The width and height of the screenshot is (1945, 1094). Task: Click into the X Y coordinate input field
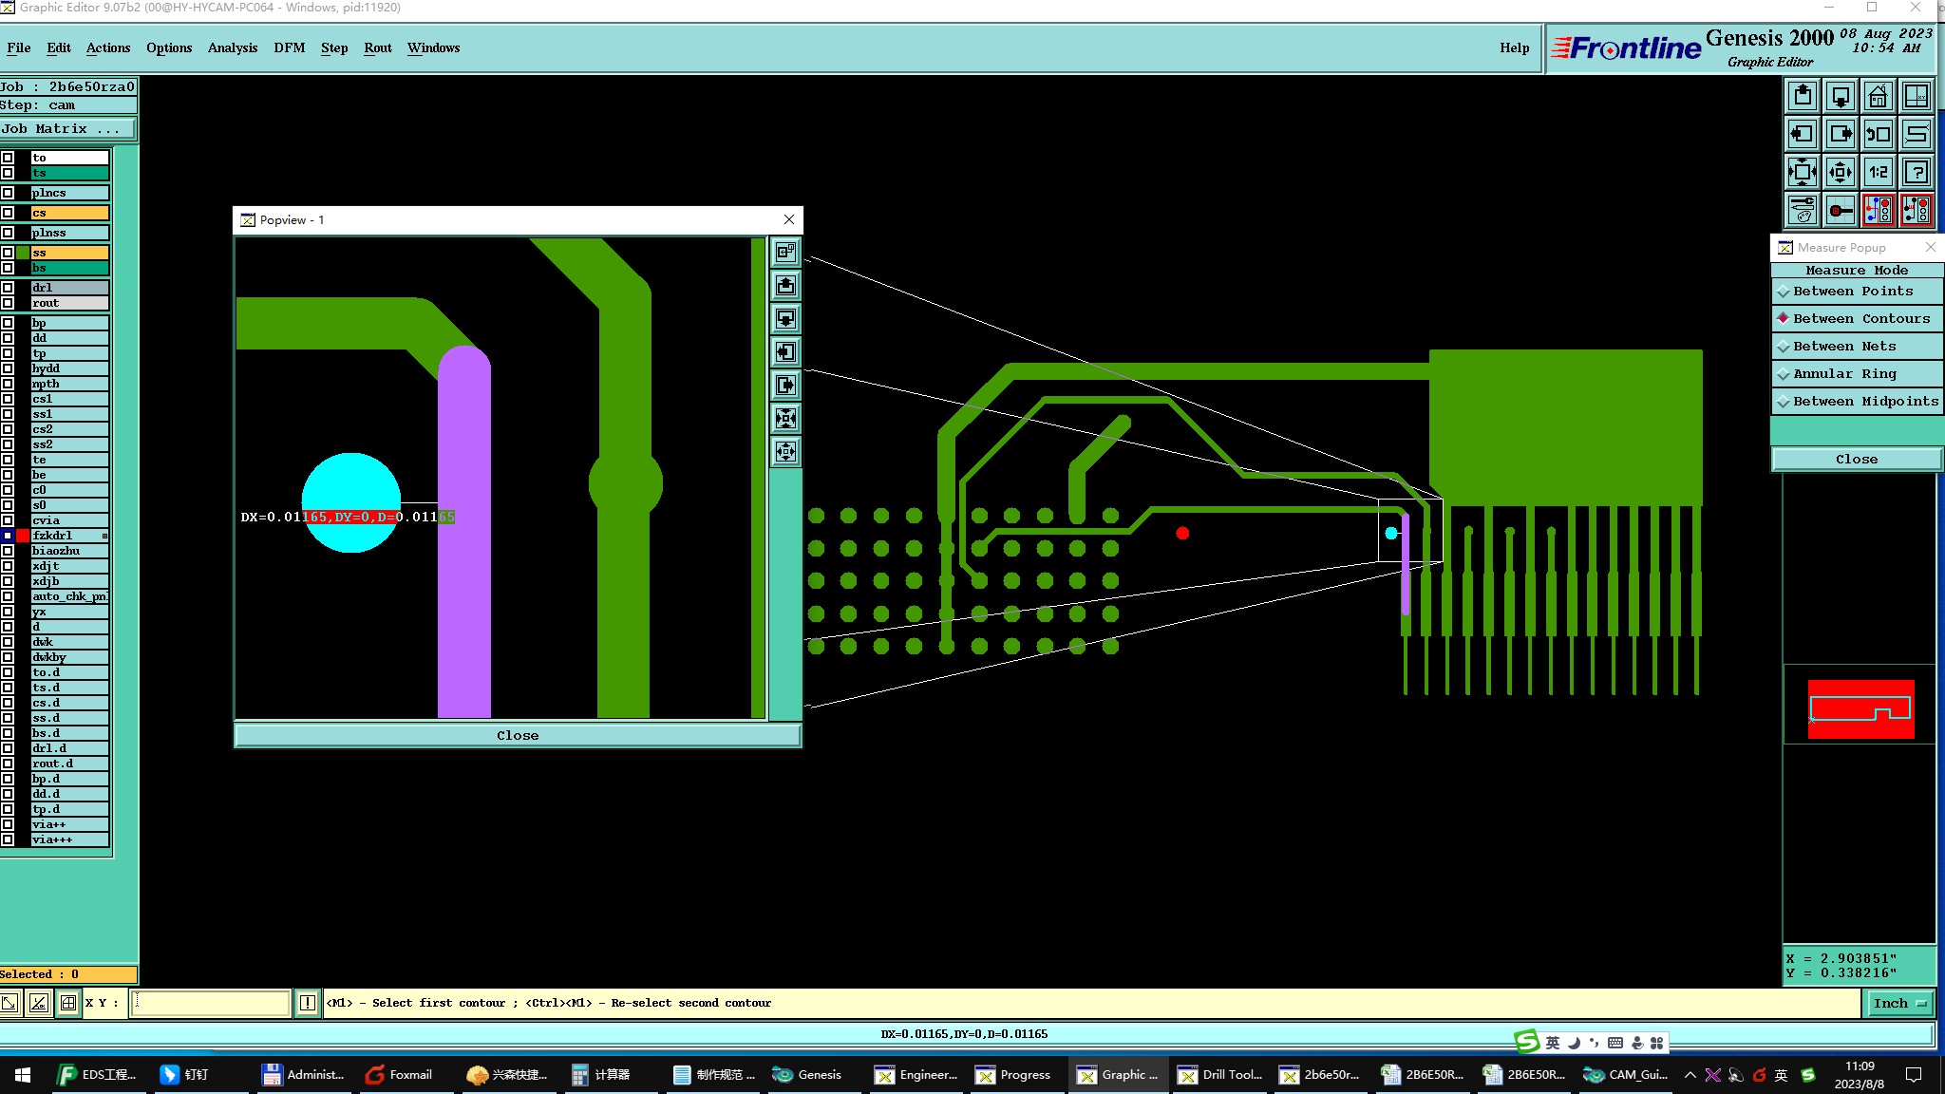[210, 1003]
